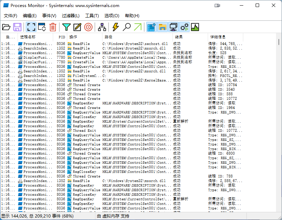The height and width of the screenshot is (220, 282).
Task: Toggle registry activity display
Action: point(151,27)
